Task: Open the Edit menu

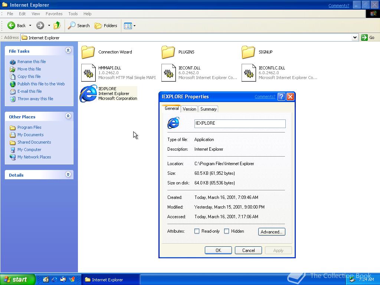Action: pos(22,14)
